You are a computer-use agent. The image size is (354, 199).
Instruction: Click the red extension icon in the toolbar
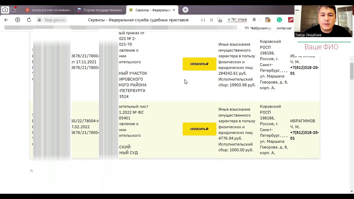(290, 20)
